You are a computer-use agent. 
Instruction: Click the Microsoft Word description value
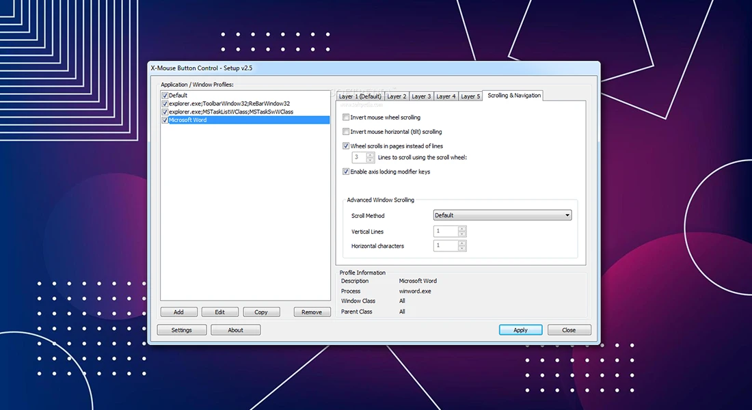point(418,281)
